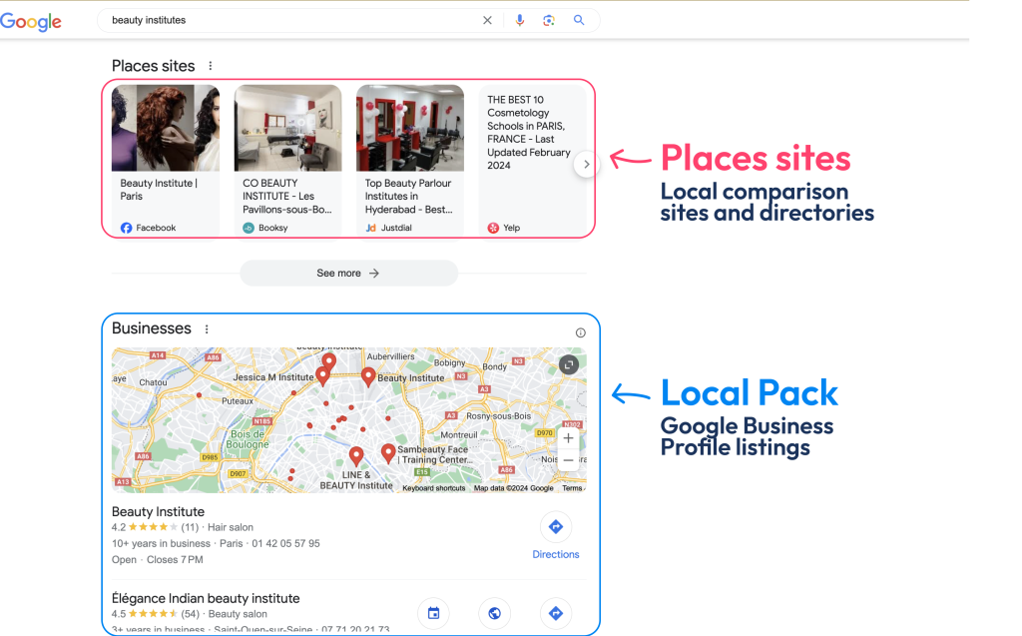Click the phone number 01 42 05 57 95
The image size is (1022, 636).
pos(286,543)
